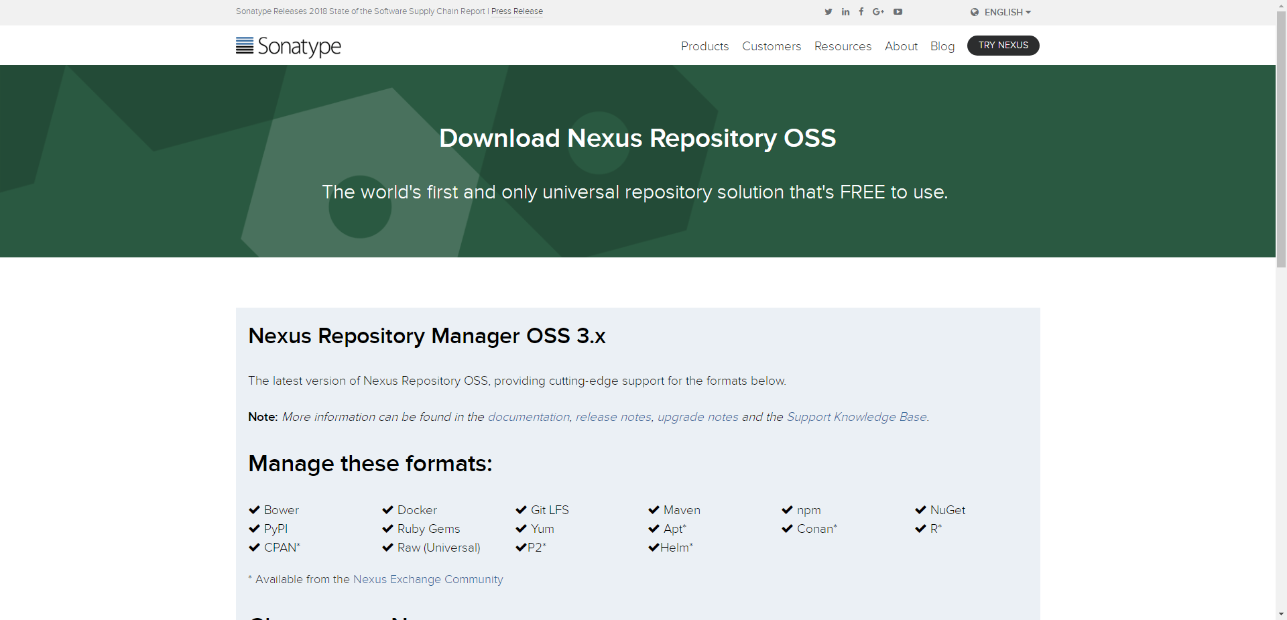Open the Products menu
This screenshot has height=620, width=1287.
(704, 46)
